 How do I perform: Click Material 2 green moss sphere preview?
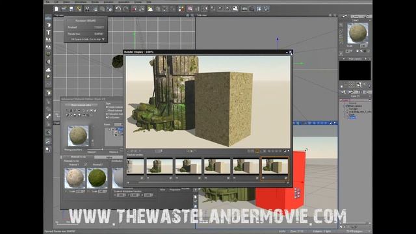[97, 177]
